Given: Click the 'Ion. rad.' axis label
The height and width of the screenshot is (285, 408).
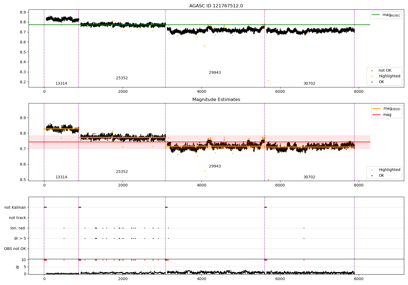Looking at the screenshot, I should pos(18,228).
